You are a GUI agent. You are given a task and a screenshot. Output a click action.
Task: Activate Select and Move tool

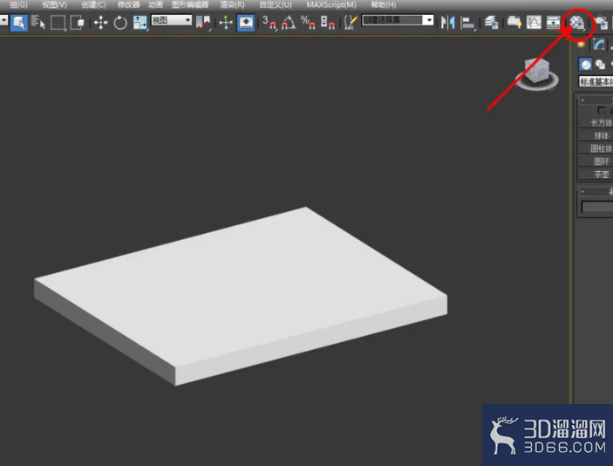101,23
